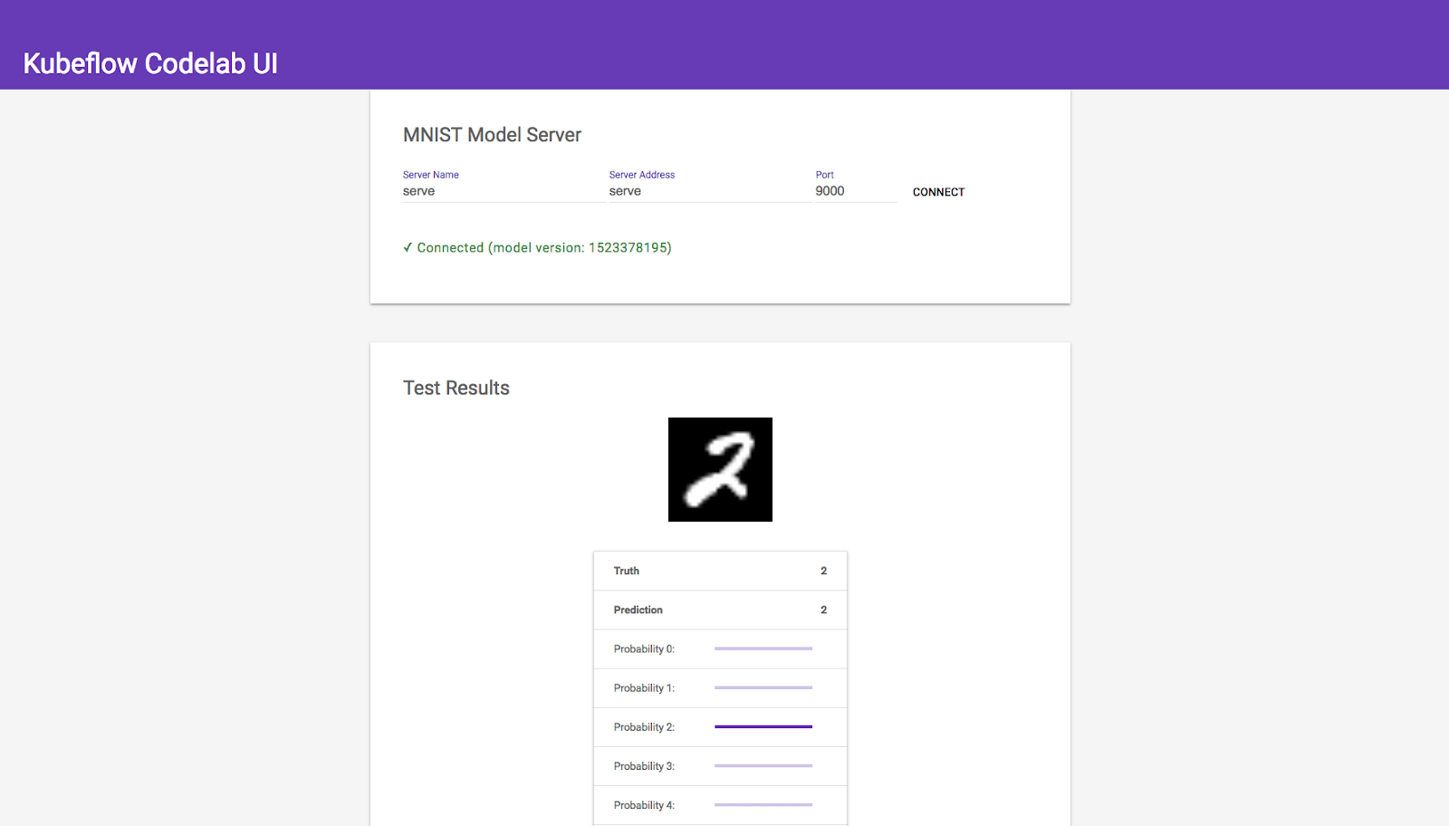
Task: Click the Port label text
Action: 824,175
